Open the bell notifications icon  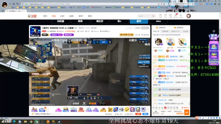click(x=181, y=16)
